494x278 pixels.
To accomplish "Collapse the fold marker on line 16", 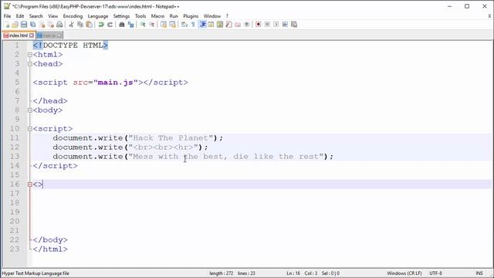I will tap(29, 185).
